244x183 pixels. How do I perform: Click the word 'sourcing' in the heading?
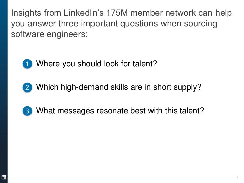[200, 24]
